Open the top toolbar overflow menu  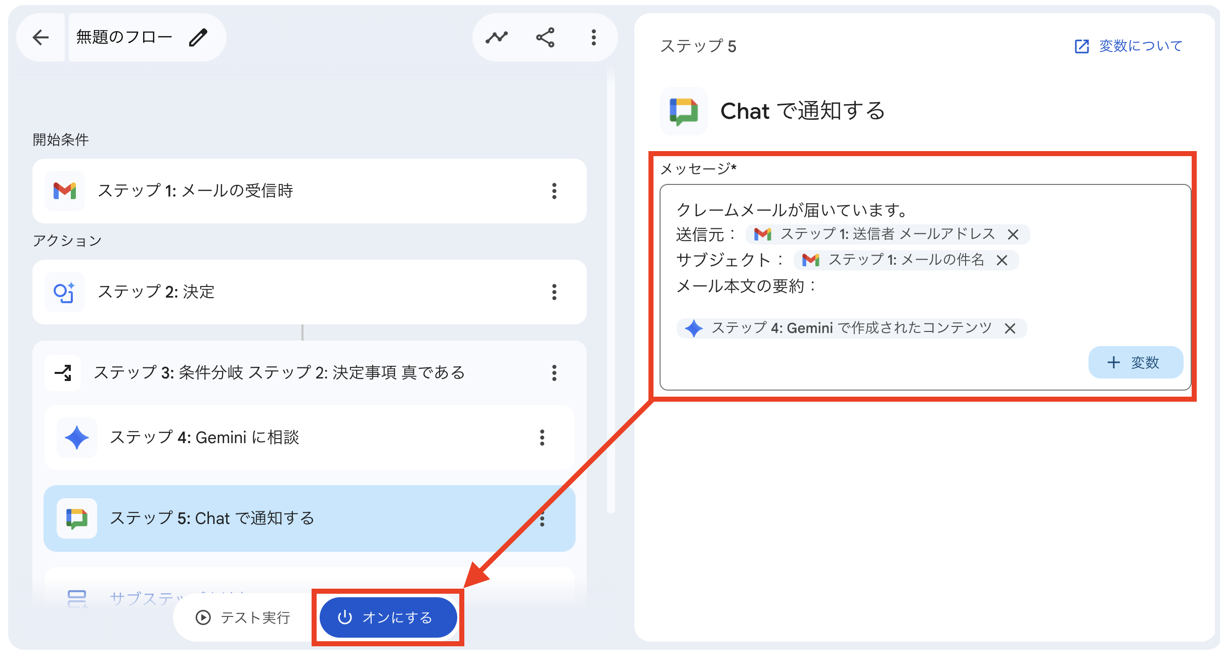(594, 37)
